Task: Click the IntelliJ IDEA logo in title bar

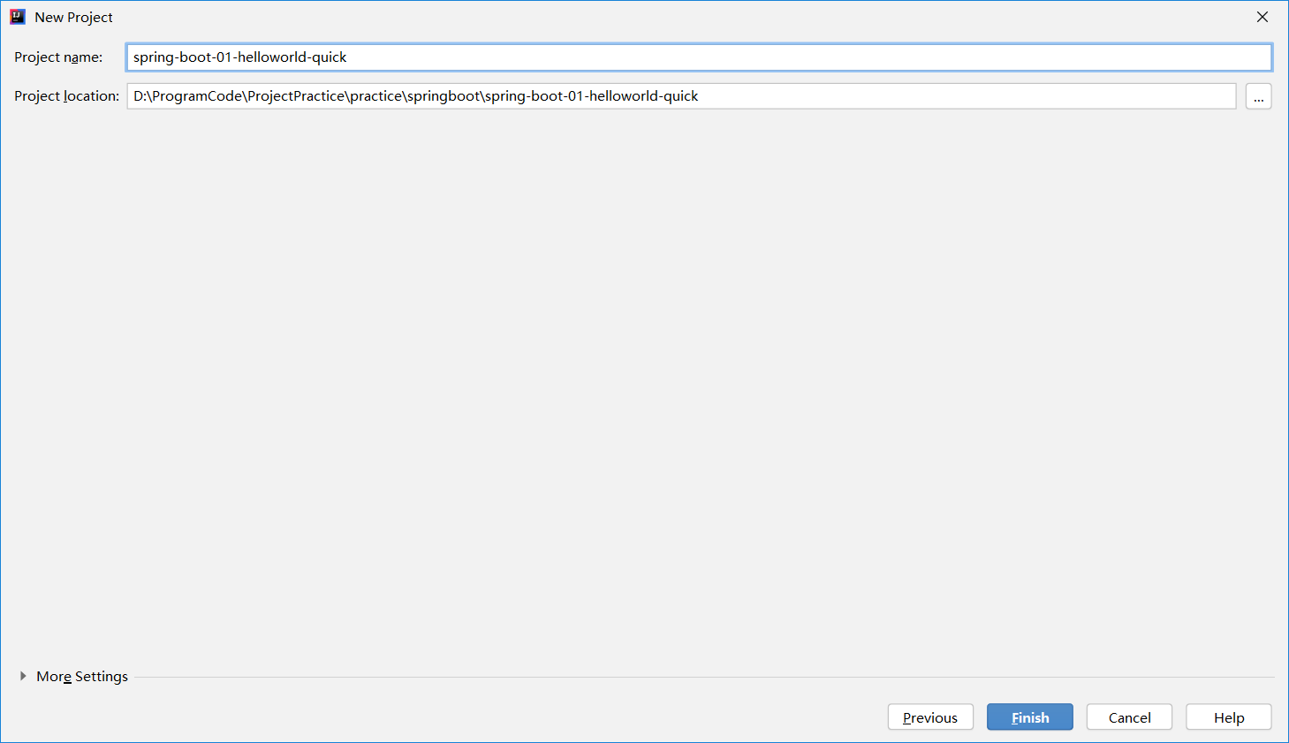Action: [18, 17]
